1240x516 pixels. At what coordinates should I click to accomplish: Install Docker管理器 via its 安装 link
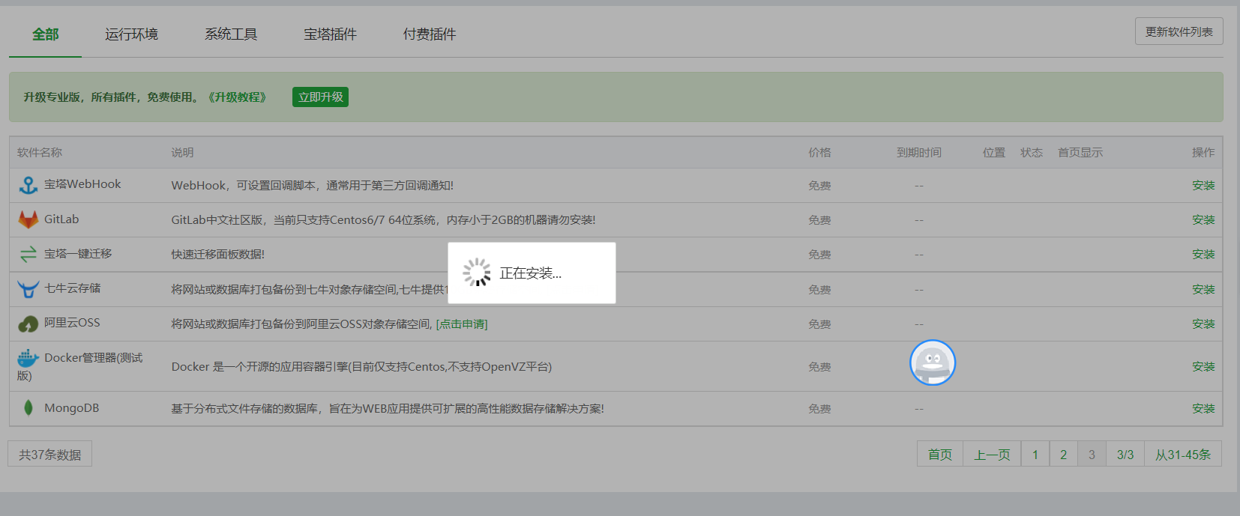[1203, 366]
